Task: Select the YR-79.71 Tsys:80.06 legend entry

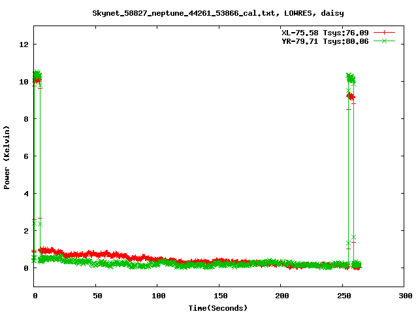Action: [x=325, y=41]
